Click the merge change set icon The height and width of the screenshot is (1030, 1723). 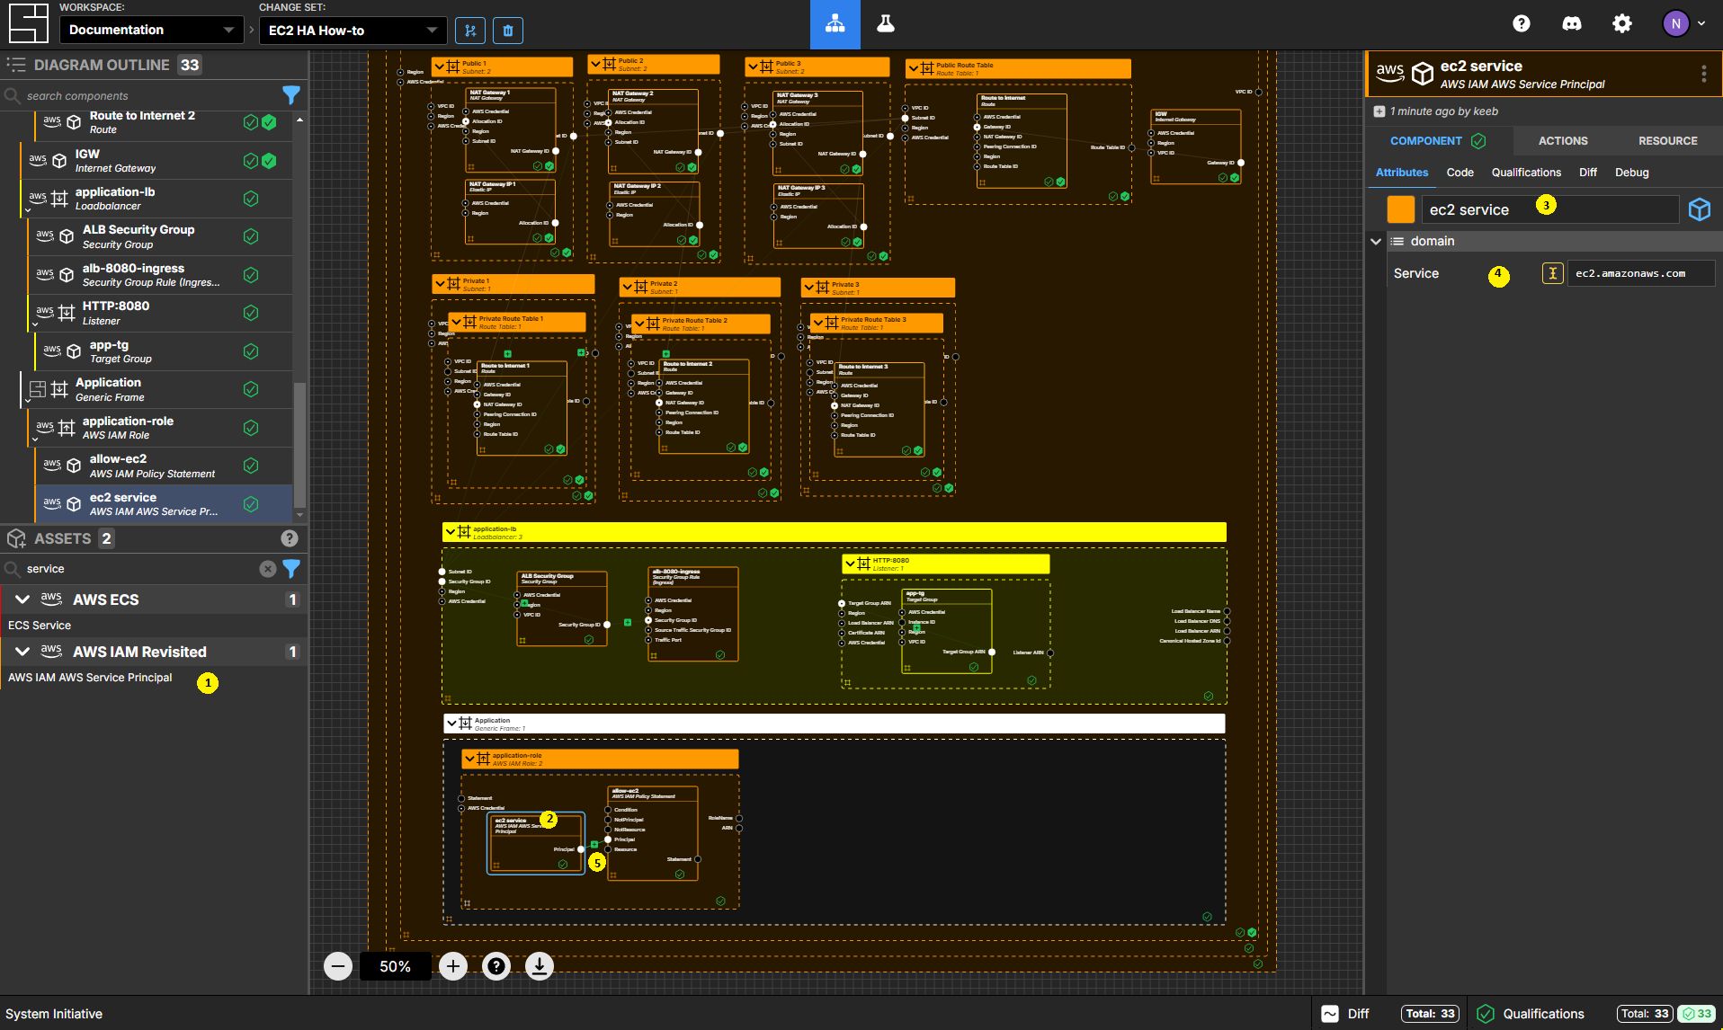469,31
